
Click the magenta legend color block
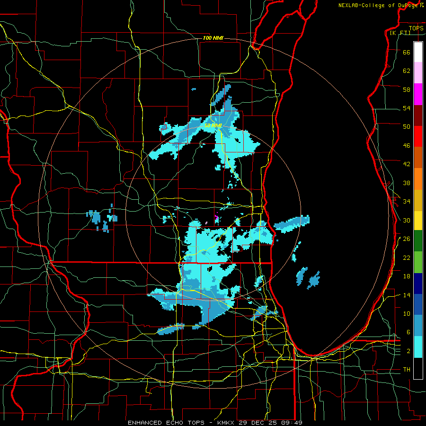point(418,94)
